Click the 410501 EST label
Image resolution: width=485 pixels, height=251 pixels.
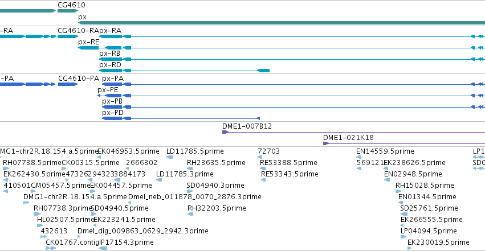pos(17,186)
